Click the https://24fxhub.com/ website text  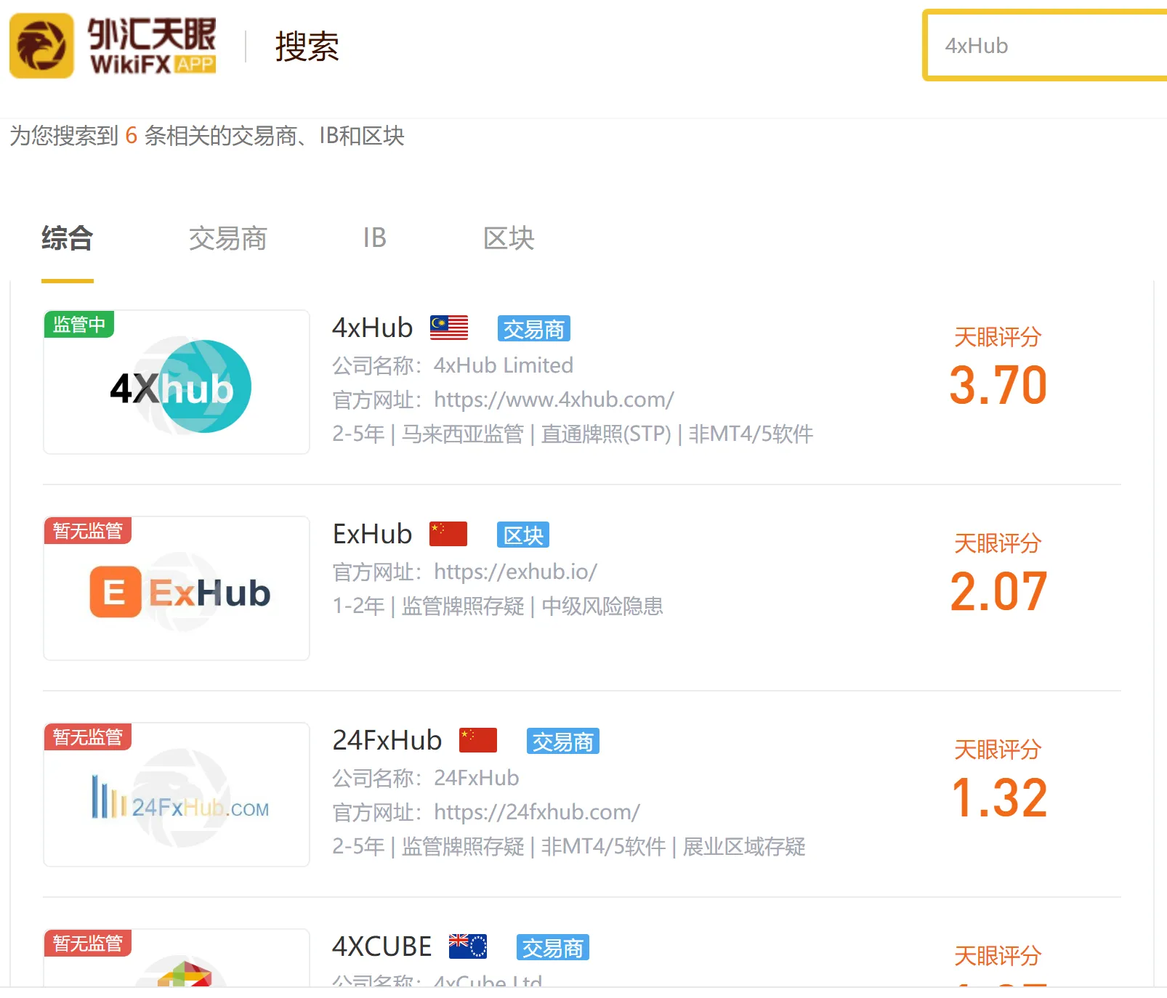click(x=537, y=812)
